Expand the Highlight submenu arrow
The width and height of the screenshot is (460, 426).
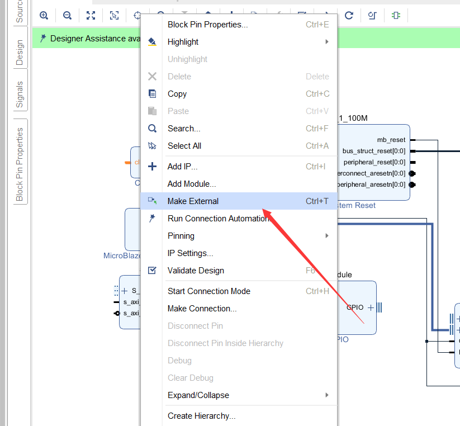click(327, 42)
